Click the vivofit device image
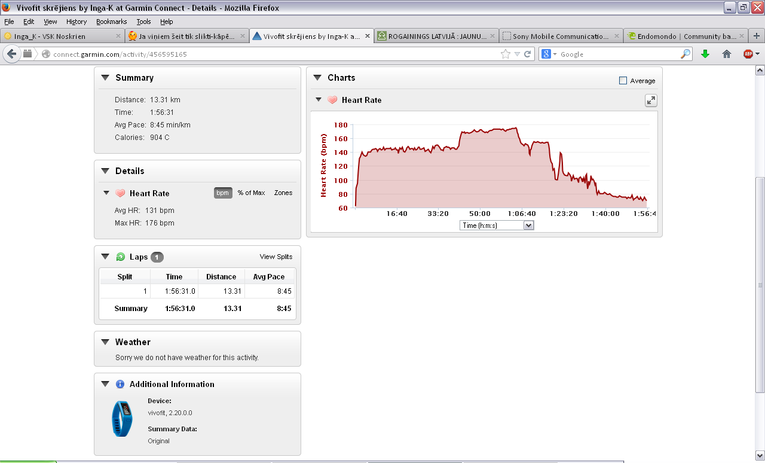Viewport: 765px width, 463px height. click(122, 418)
